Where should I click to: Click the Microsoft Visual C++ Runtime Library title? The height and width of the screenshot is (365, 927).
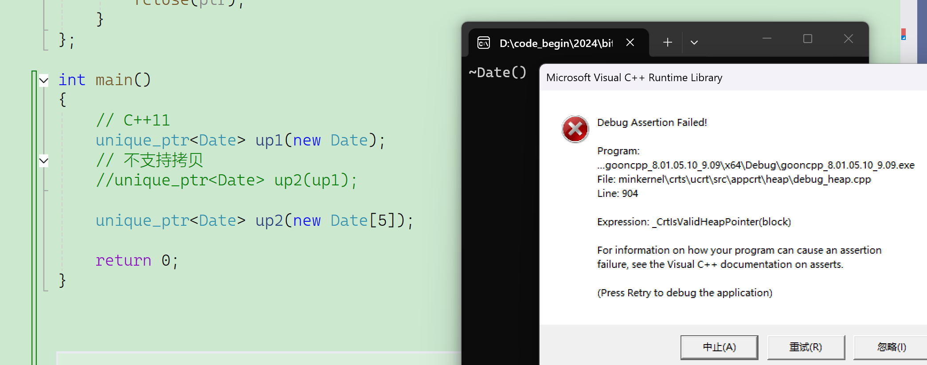pos(634,78)
